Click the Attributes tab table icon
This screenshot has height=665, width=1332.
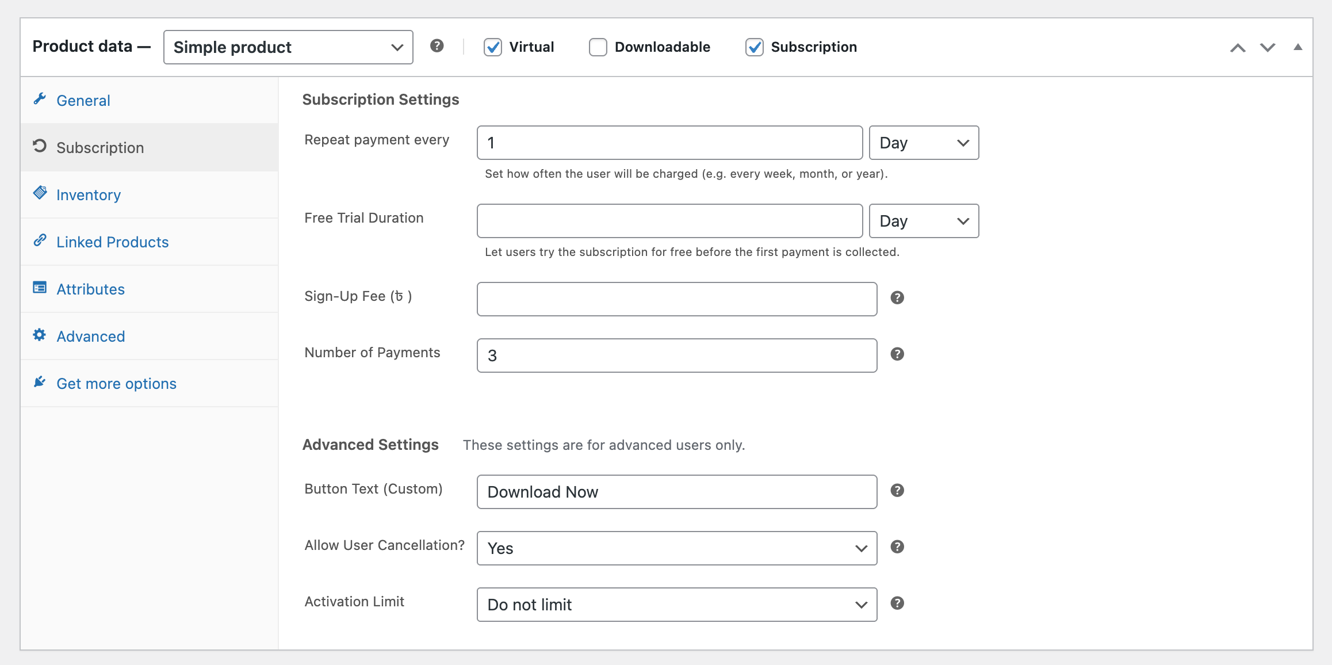[x=40, y=288]
